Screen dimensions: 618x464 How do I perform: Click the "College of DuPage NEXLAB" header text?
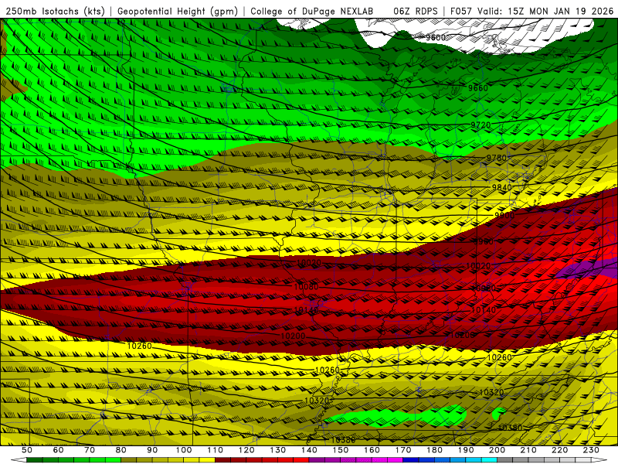(312, 12)
